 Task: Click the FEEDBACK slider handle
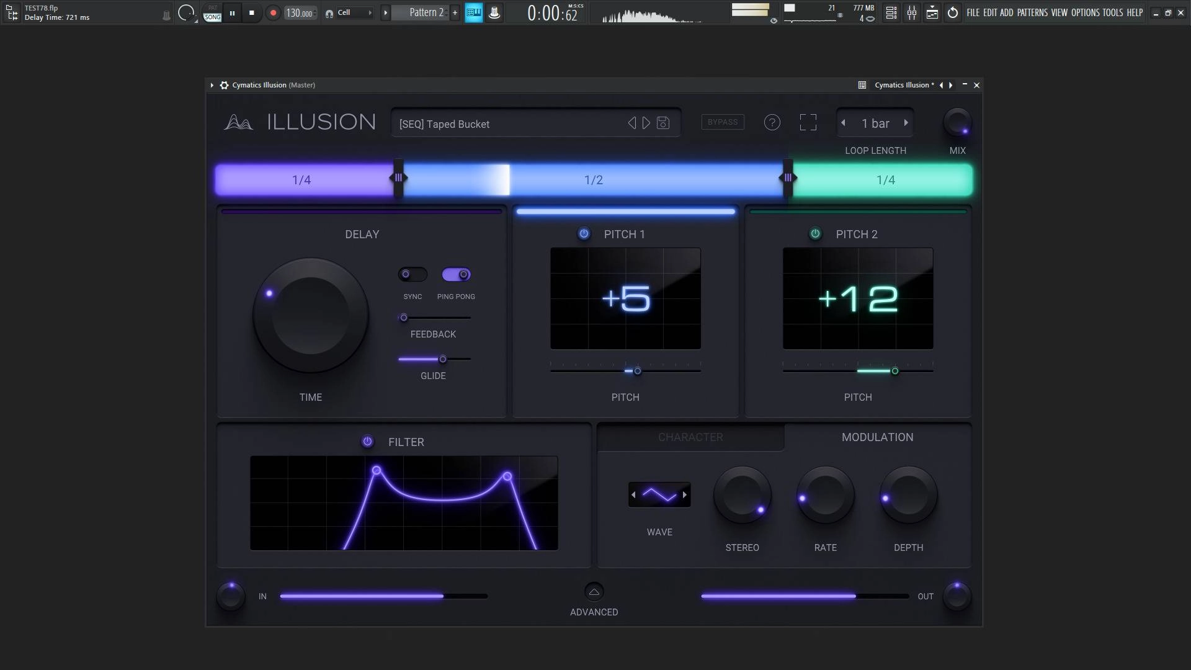(404, 318)
